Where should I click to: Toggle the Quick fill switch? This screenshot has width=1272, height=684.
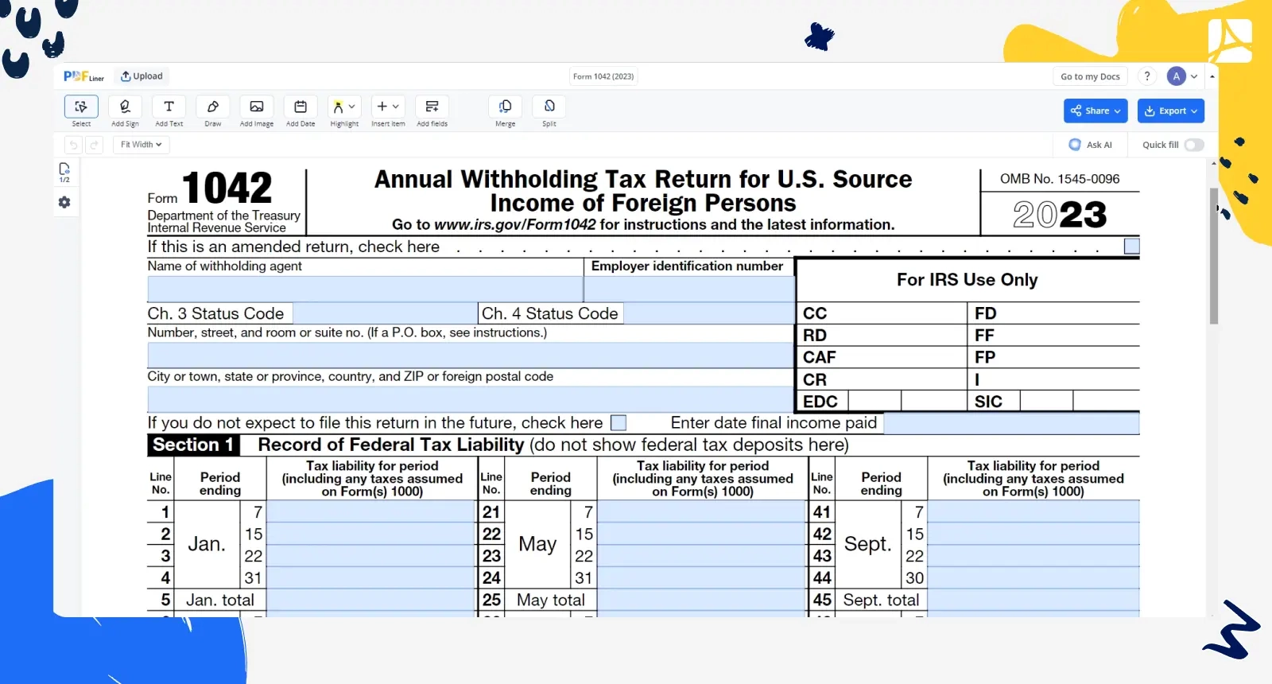1193,145
